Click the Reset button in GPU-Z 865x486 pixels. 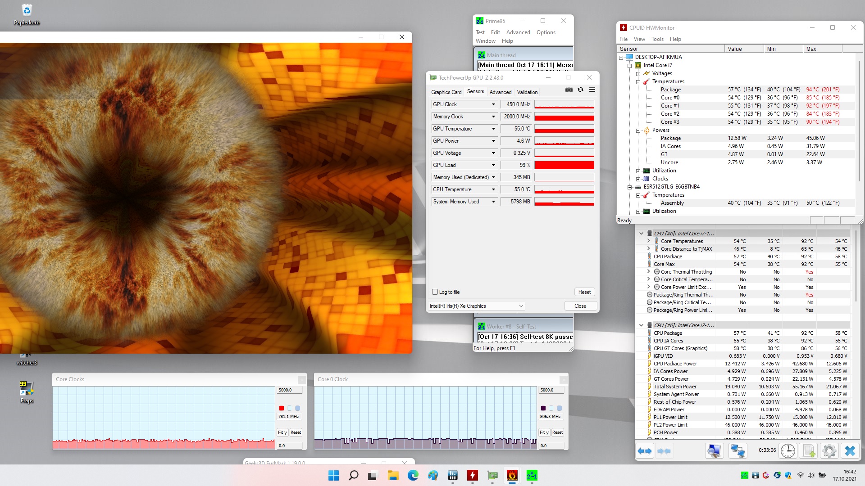[x=584, y=292]
